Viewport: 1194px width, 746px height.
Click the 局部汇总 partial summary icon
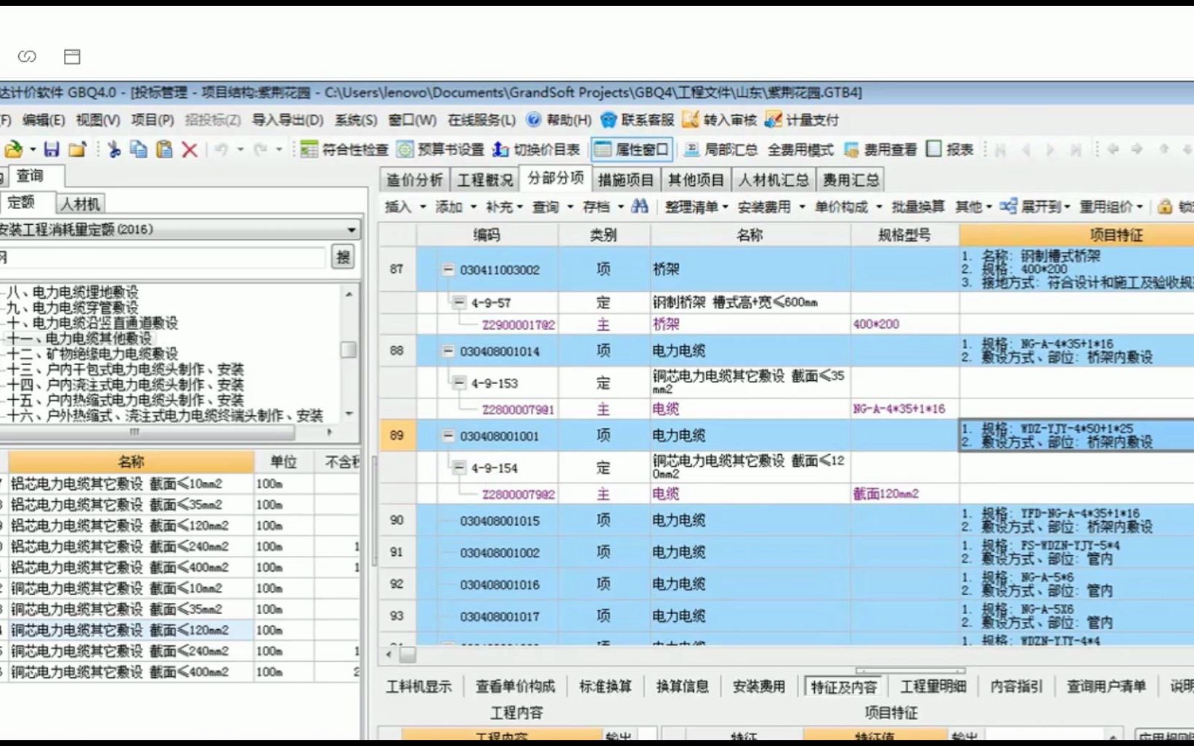[x=724, y=149]
